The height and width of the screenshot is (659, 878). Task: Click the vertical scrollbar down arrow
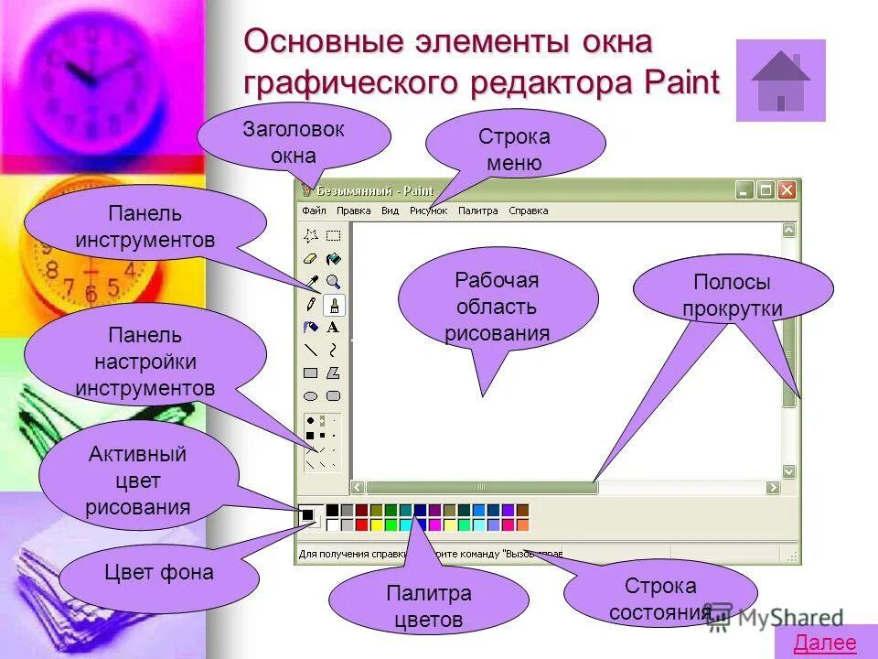tap(789, 471)
